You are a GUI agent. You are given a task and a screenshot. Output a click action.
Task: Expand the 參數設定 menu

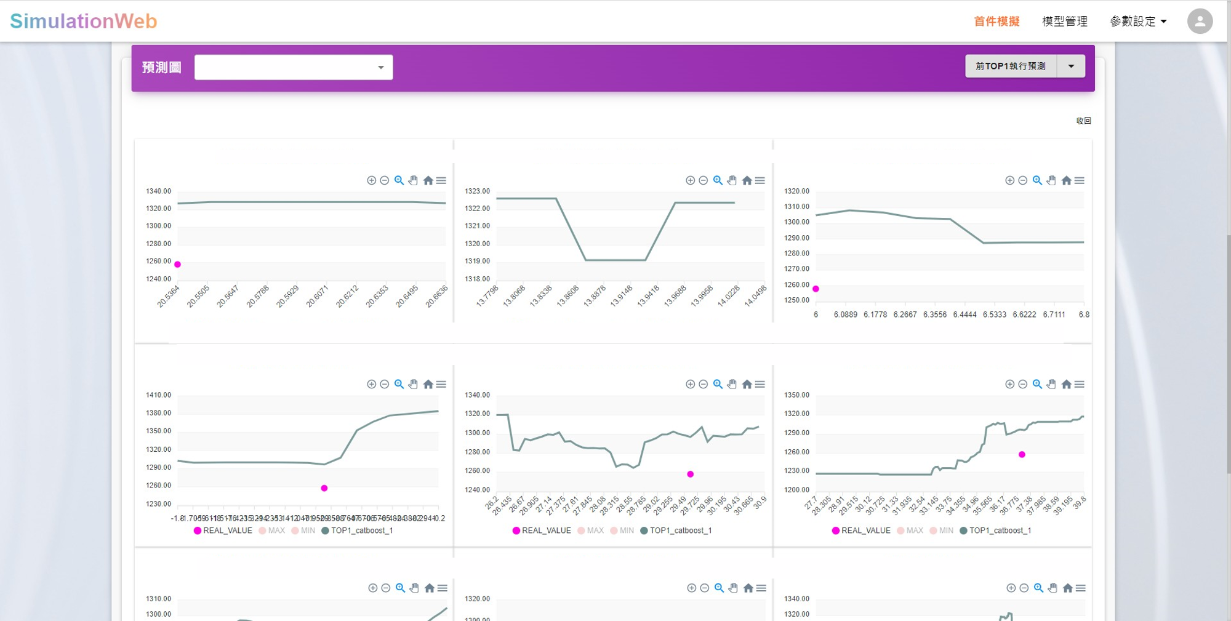pos(1138,22)
